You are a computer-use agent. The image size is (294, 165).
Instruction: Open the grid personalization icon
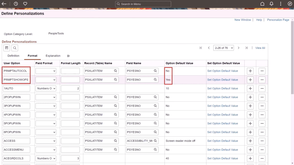point(6,48)
